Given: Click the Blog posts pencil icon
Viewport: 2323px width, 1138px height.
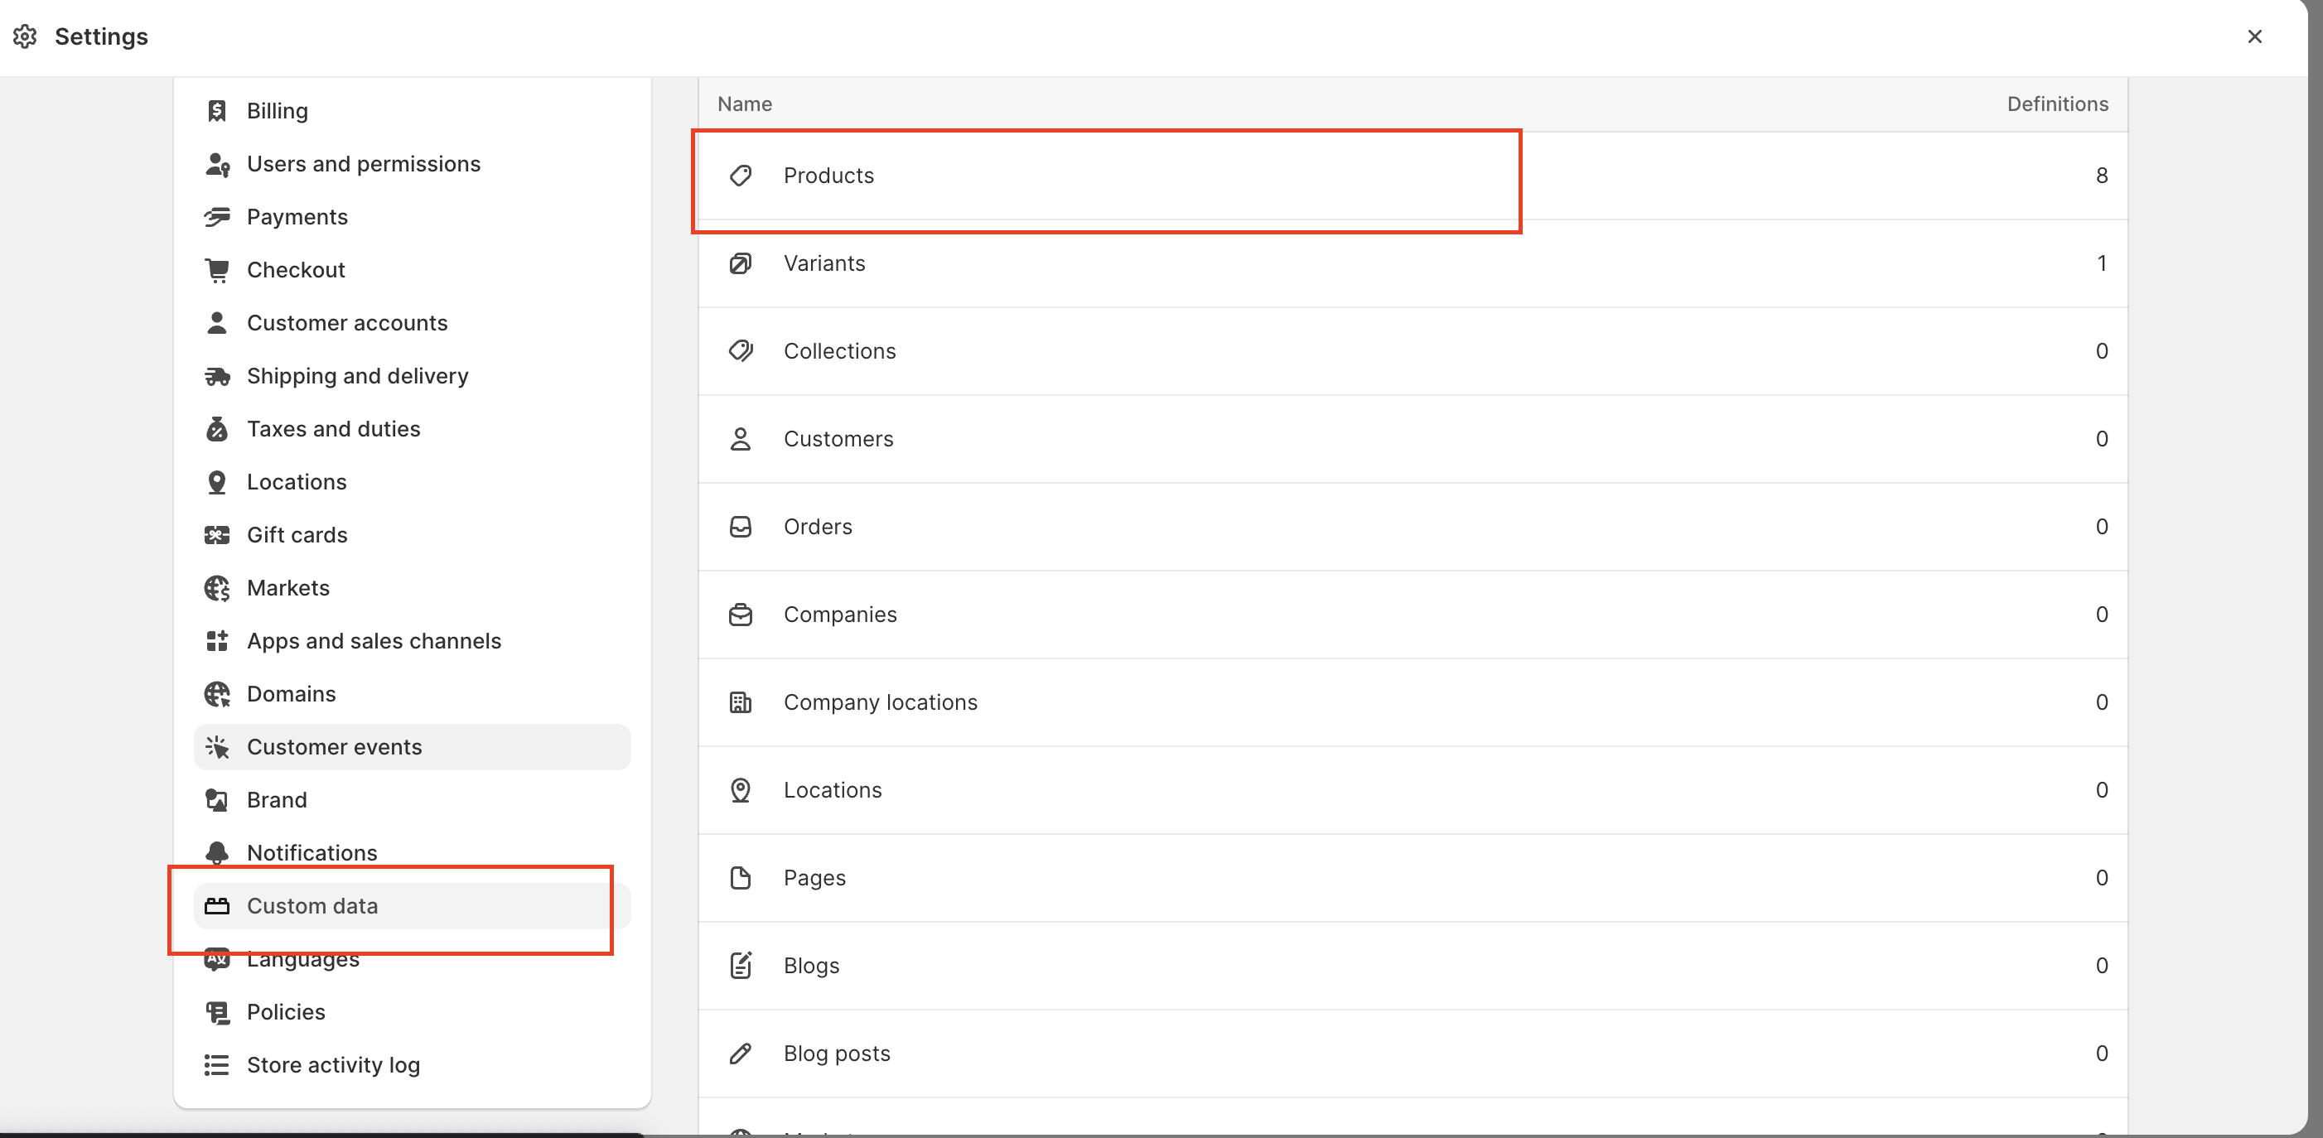Looking at the screenshot, I should click(741, 1054).
